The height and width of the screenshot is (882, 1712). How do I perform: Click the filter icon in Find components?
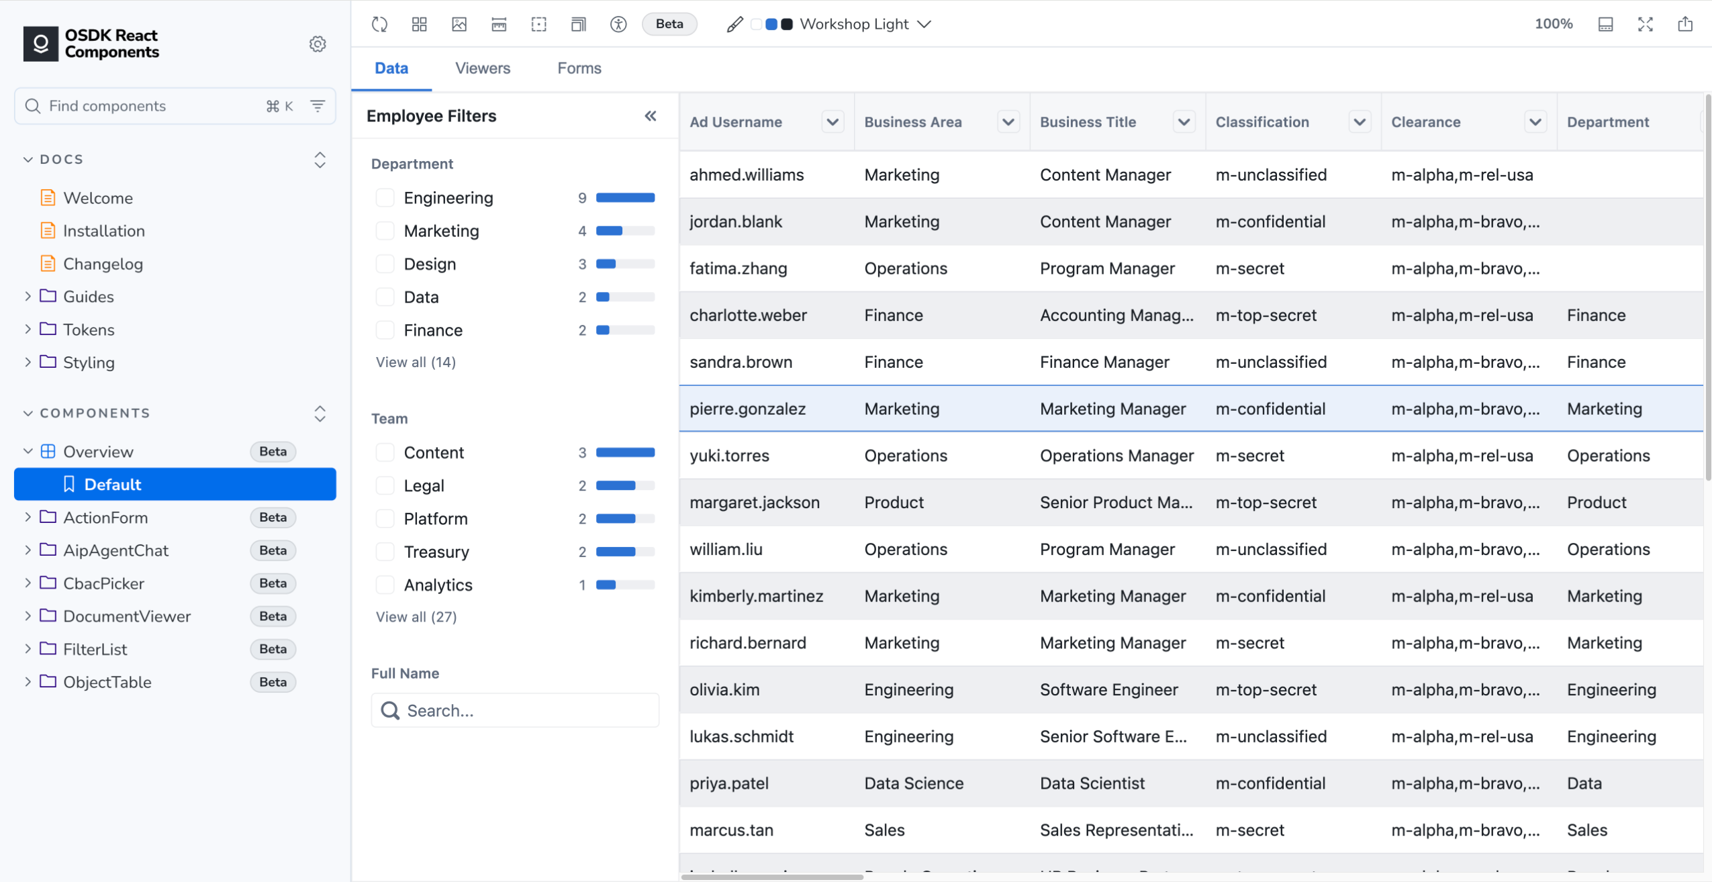(318, 105)
